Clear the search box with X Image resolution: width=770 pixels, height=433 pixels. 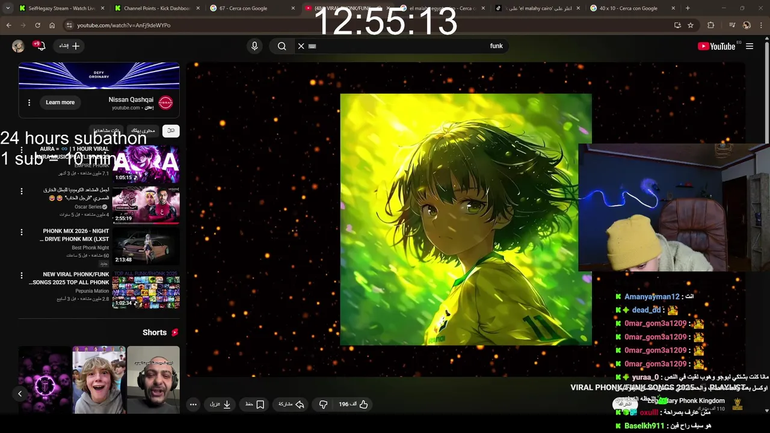click(301, 46)
